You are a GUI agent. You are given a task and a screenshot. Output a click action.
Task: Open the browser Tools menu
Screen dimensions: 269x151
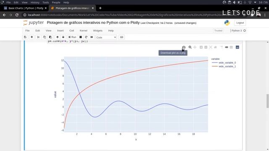[46, 3]
